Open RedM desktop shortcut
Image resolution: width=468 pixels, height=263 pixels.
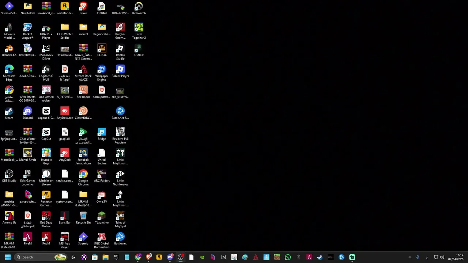coord(46,239)
